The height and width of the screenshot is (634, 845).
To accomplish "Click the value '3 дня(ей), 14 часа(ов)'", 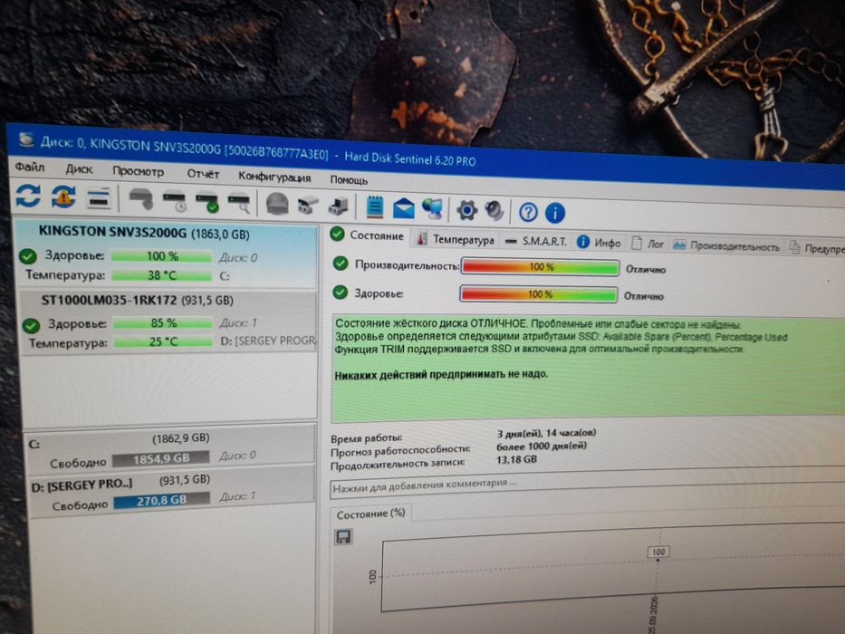I will [546, 433].
